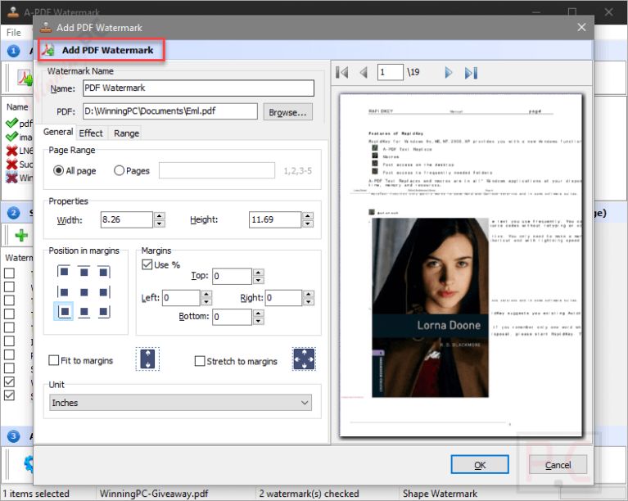The height and width of the screenshot is (501, 628).
Task: Click the Left margin field
Action: (x=181, y=297)
